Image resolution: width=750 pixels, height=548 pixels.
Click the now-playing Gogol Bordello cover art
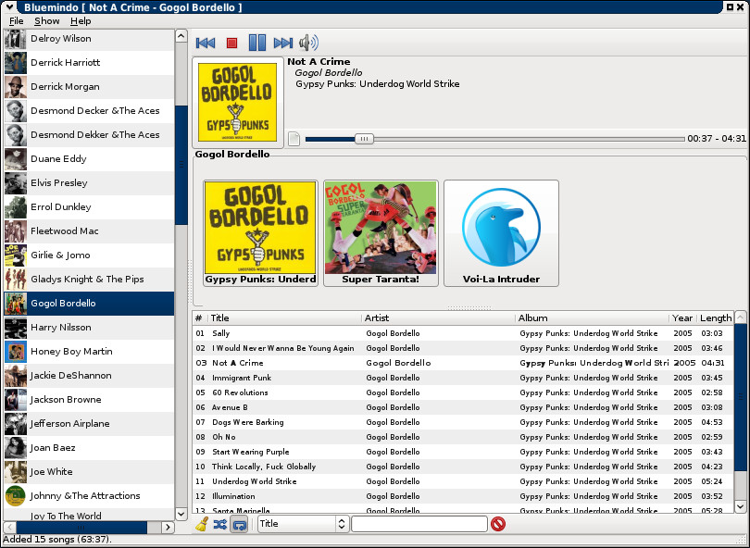coord(238,103)
